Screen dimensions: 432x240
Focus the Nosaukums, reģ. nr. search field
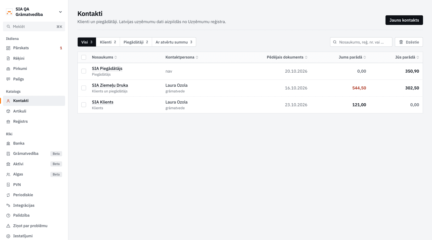click(x=361, y=42)
